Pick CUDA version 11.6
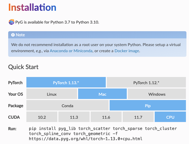The image size is (189, 144). point(106,117)
